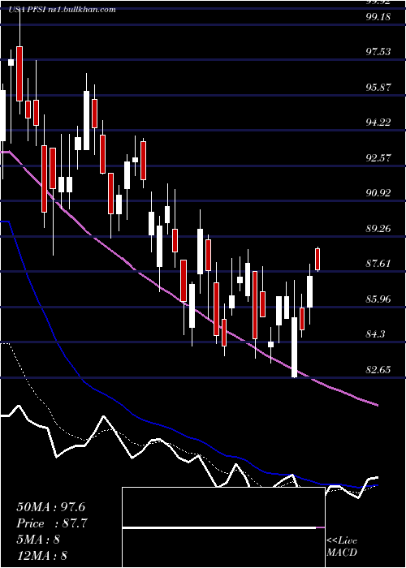Click the 12MA : 8 readout
The height and width of the screenshot is (568, 406).
(42, 556)
